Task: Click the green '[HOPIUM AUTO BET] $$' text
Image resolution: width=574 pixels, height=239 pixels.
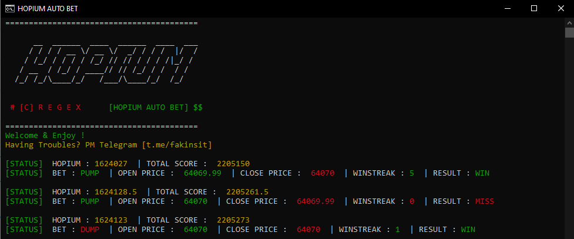Action: (156, 107)
